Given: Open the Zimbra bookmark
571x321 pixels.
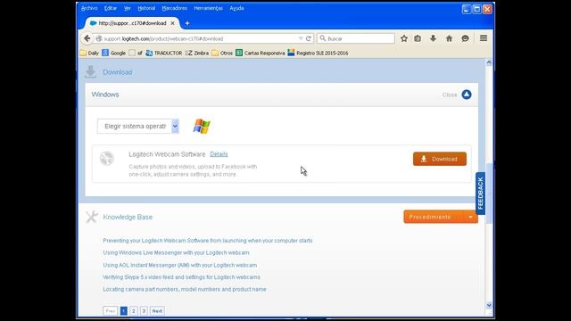Looking at the screenshot, I should tap(197, 53).
